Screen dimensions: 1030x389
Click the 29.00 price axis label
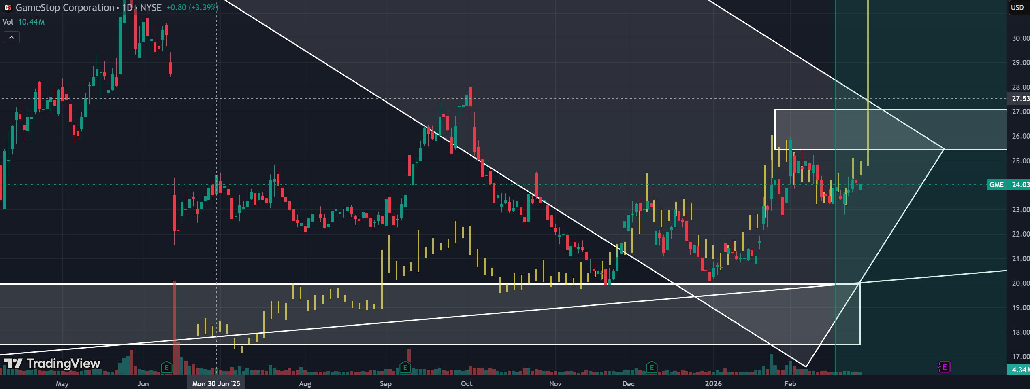1021,63
